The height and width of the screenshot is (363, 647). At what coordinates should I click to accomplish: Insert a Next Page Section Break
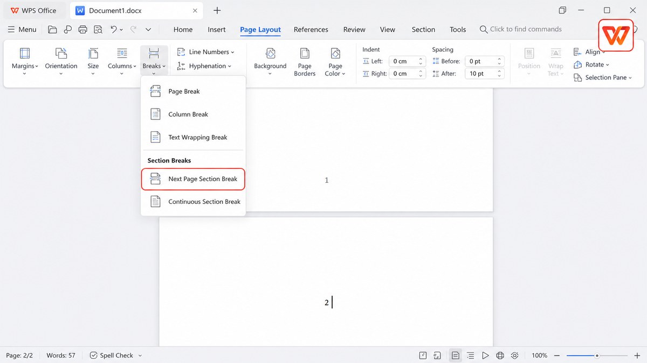click(193, 179)
